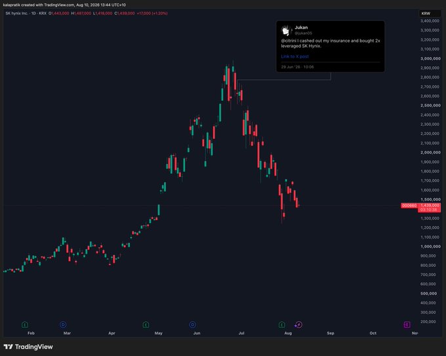The width and height of the screenshot is (446, 356).
Task: Click the high value H1,487,000
Action: [x=81, y=13]
